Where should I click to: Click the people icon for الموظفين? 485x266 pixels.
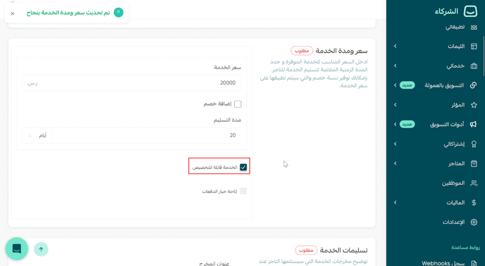coord(473,183)
